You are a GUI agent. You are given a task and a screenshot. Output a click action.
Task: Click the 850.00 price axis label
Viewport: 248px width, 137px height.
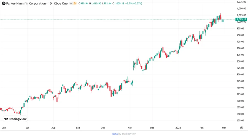(x=240, y=61)
